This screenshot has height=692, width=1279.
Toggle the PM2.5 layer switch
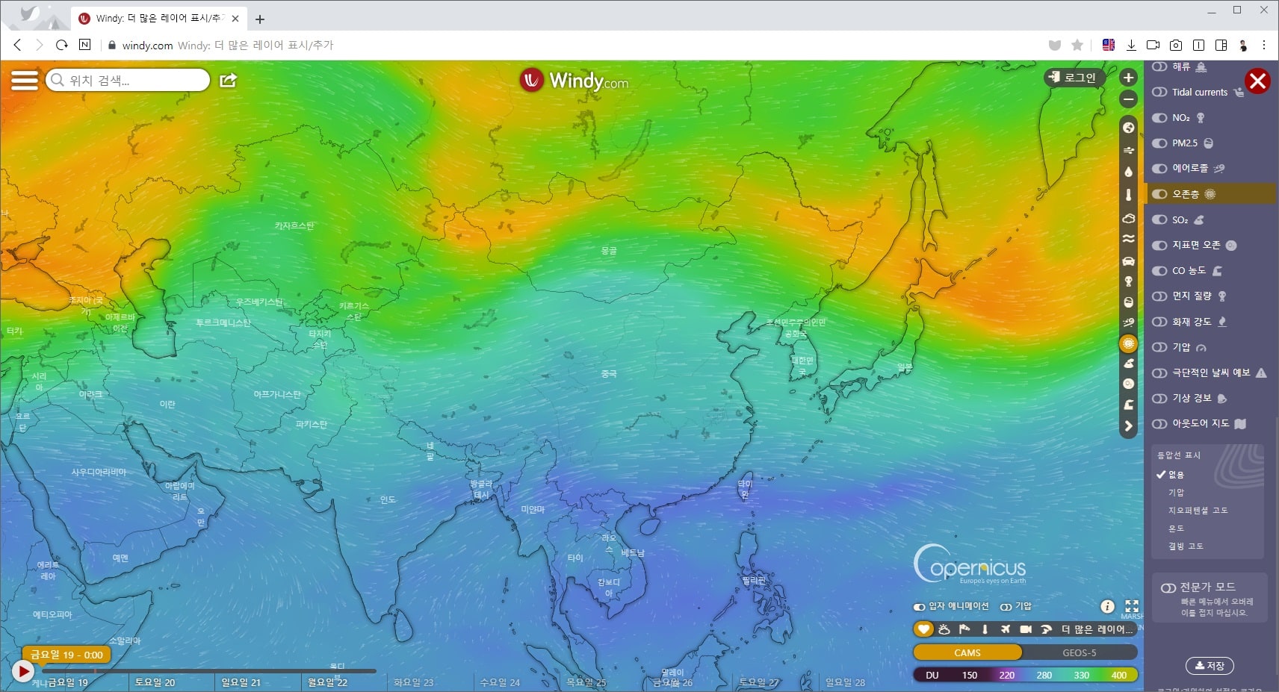(1159, 143)
